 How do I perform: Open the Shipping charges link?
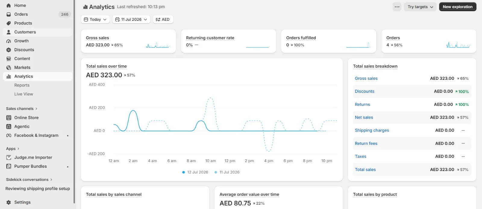[x=372, y=130]
